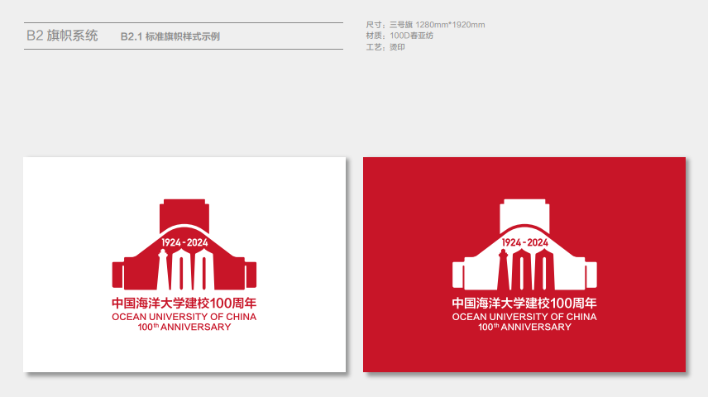Click '1924-2024' on the white flag logo

pyautogui.click(x=184, y=242)
